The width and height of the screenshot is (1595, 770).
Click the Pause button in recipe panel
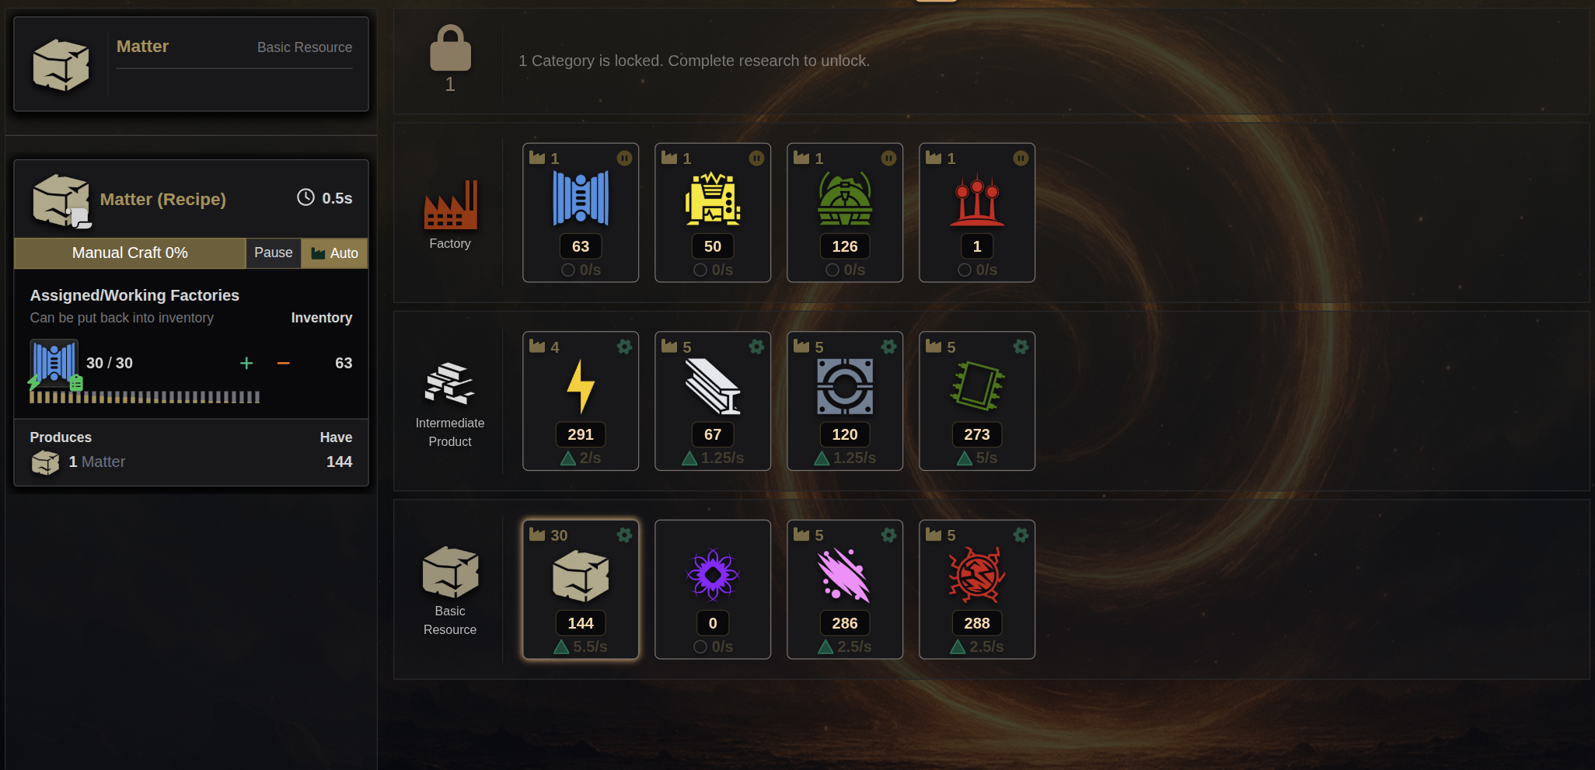[274, 253]
